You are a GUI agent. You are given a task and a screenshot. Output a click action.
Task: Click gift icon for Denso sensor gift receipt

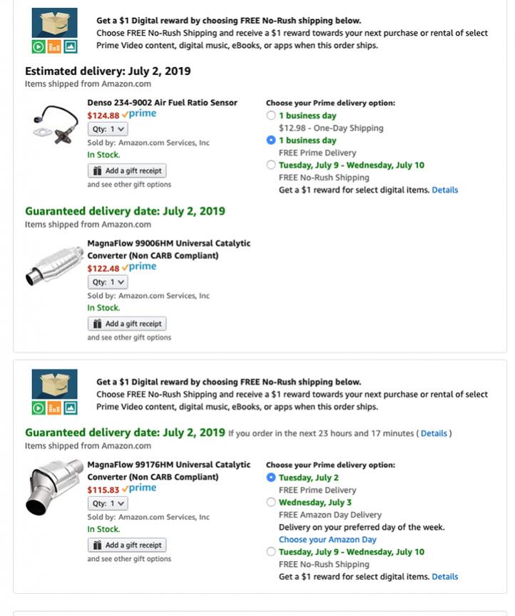pos(97,171)
